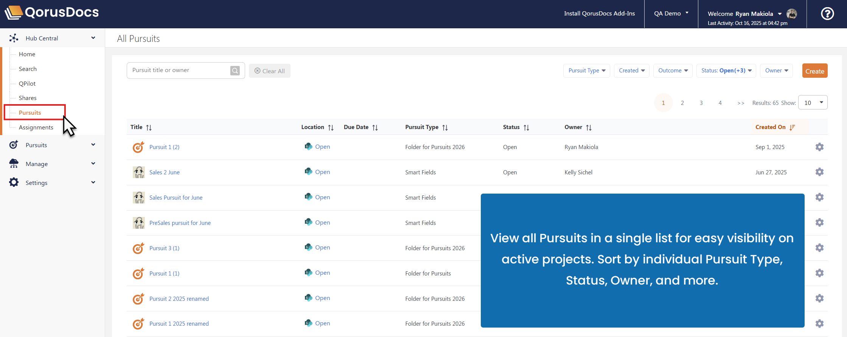Go to page 3 of results
Image resolution: width=847 pixels, height=337 pixels.
click(701, 103)
